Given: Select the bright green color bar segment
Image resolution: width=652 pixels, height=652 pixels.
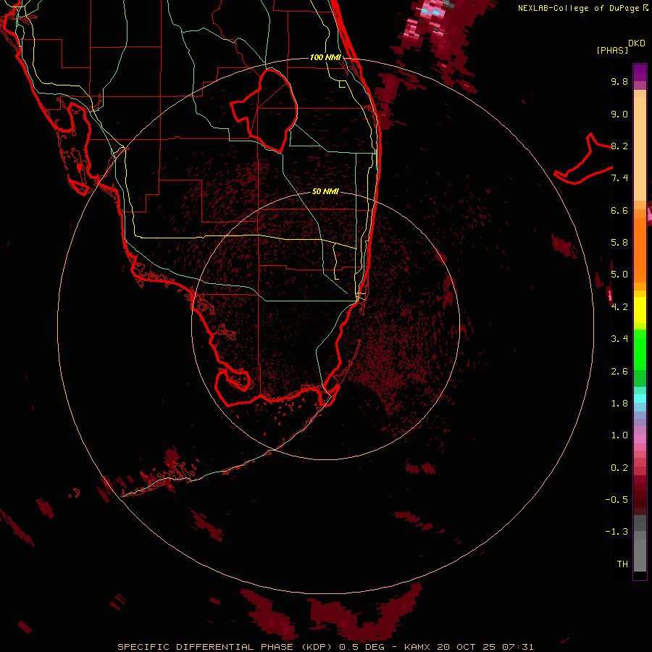Looking at the screenshot, I should (x=640, y=349).
